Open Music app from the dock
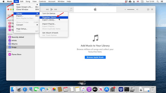The height and width of the screenshot is (93, 166). point(83,89)
